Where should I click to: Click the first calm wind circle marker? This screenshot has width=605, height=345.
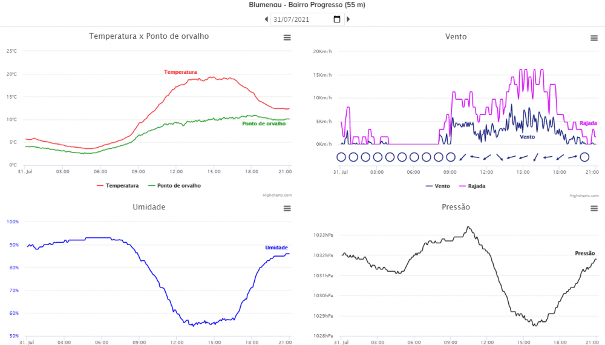[341, 157]
